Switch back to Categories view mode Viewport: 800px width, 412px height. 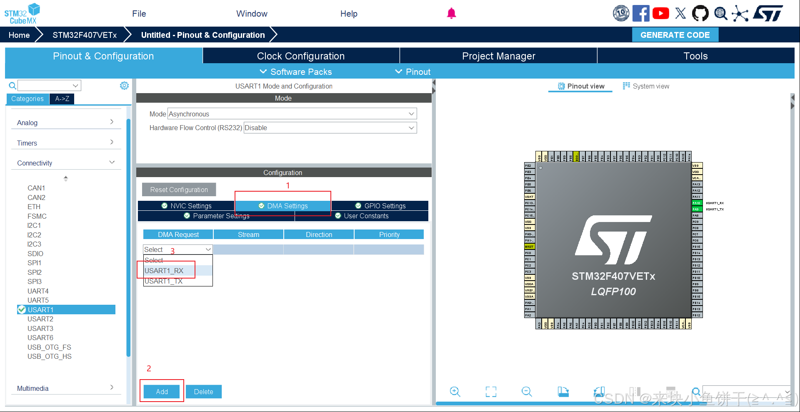pyautogui.click(x=27, y=99)
